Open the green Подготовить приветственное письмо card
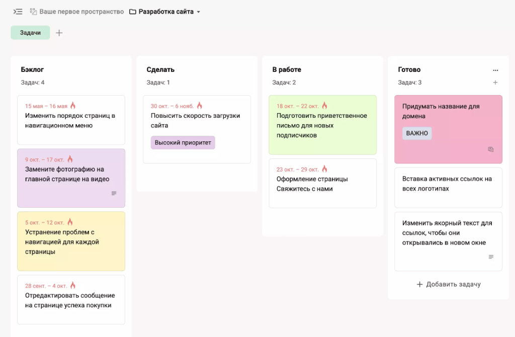The image size is (515, 337). click(x=322, y=126)
